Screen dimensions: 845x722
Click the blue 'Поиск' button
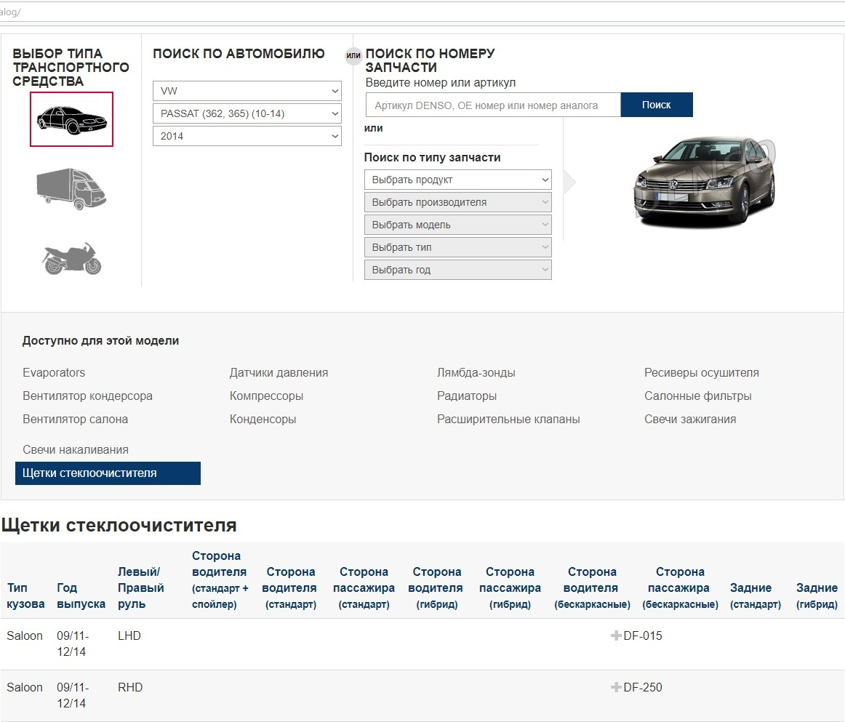pos(657,105)
